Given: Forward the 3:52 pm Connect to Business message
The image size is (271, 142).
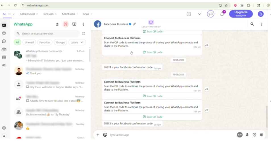Looking at the screenshot, I should tap(207, 45).
